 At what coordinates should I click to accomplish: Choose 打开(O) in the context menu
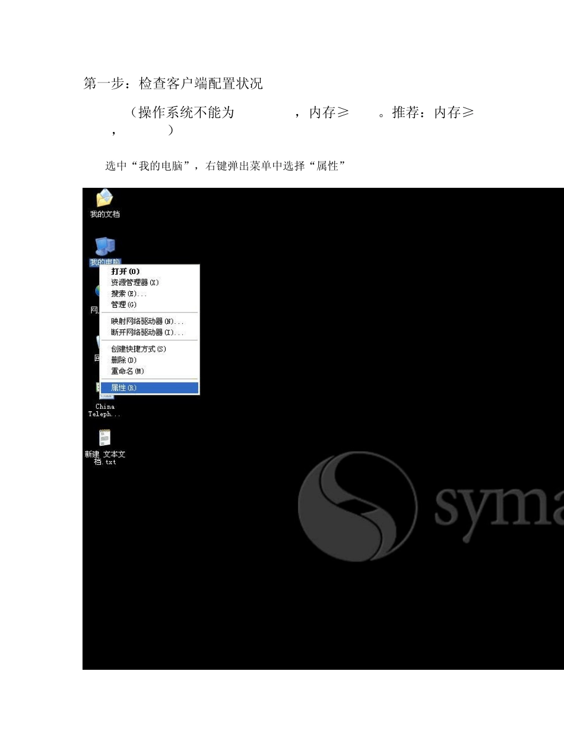tap(149, 272)
